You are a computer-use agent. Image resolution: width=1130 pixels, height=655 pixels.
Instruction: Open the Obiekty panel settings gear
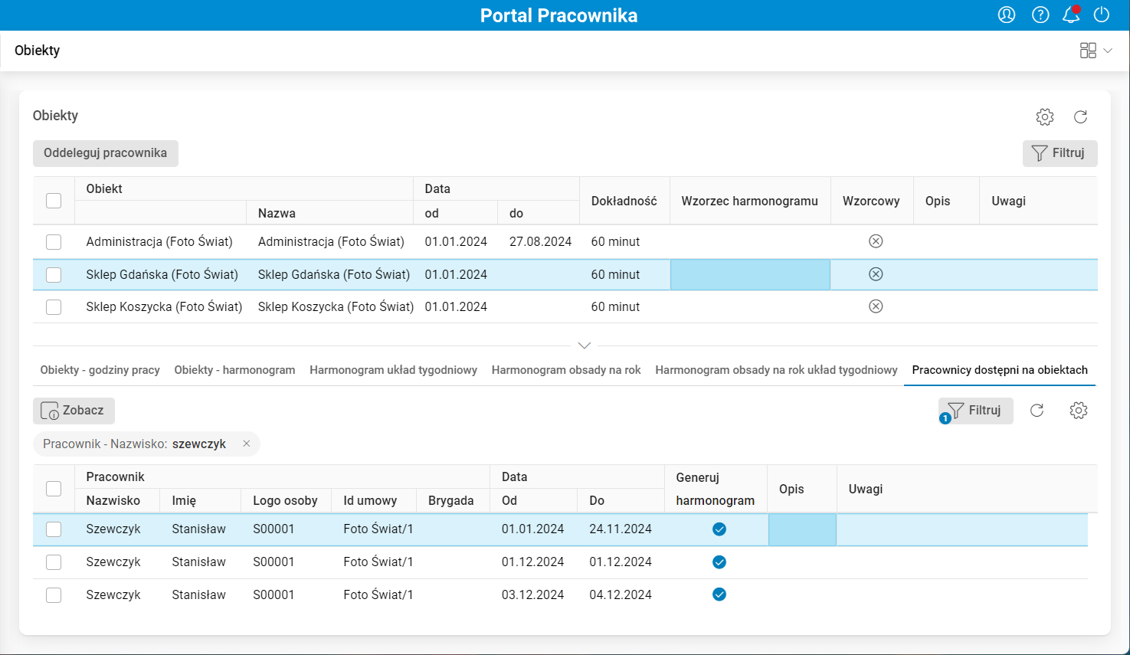point(1045,116)
